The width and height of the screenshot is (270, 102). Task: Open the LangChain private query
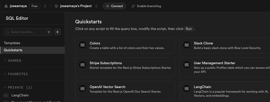[x=20, y=95]
